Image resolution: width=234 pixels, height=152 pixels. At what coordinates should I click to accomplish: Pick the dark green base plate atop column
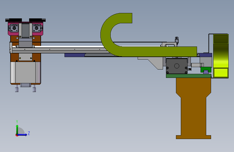pyautogui.click(x=188, y=76)
